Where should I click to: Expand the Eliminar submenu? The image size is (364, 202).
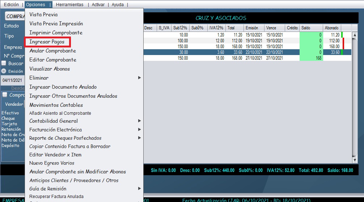[x=85, y=78]
